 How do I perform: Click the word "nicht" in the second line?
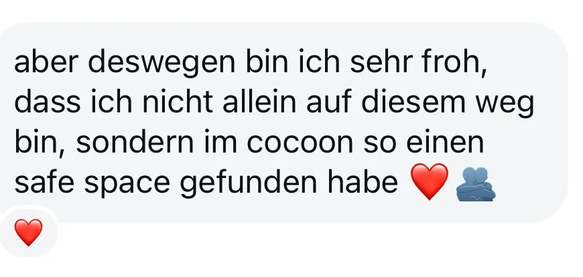coord(178,102)
